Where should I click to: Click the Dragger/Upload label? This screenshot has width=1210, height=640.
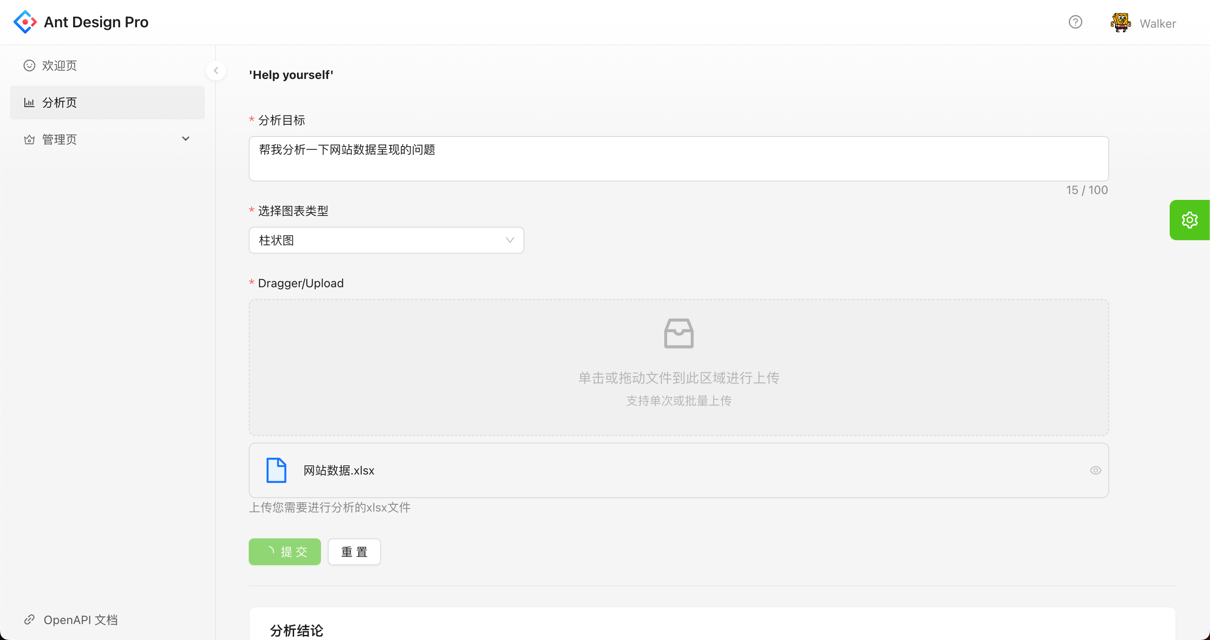pyautogui.click(x=301, y=283)
